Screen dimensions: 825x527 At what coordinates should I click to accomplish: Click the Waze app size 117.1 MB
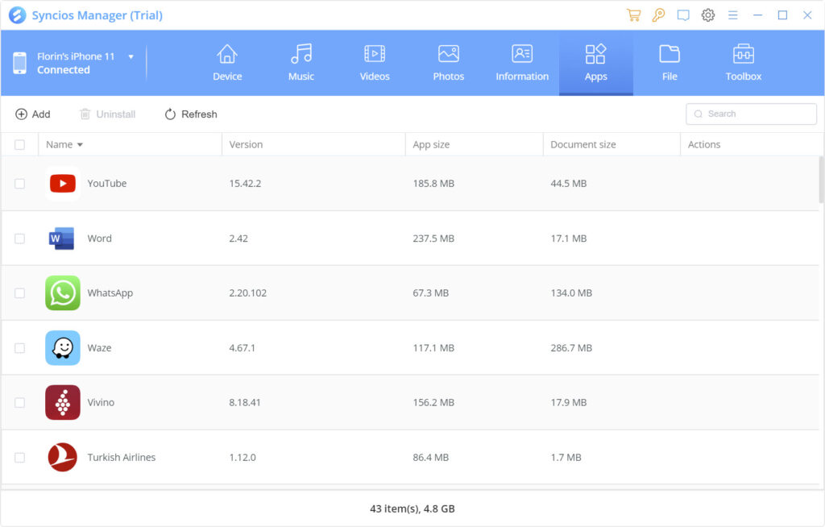(433, 348)
